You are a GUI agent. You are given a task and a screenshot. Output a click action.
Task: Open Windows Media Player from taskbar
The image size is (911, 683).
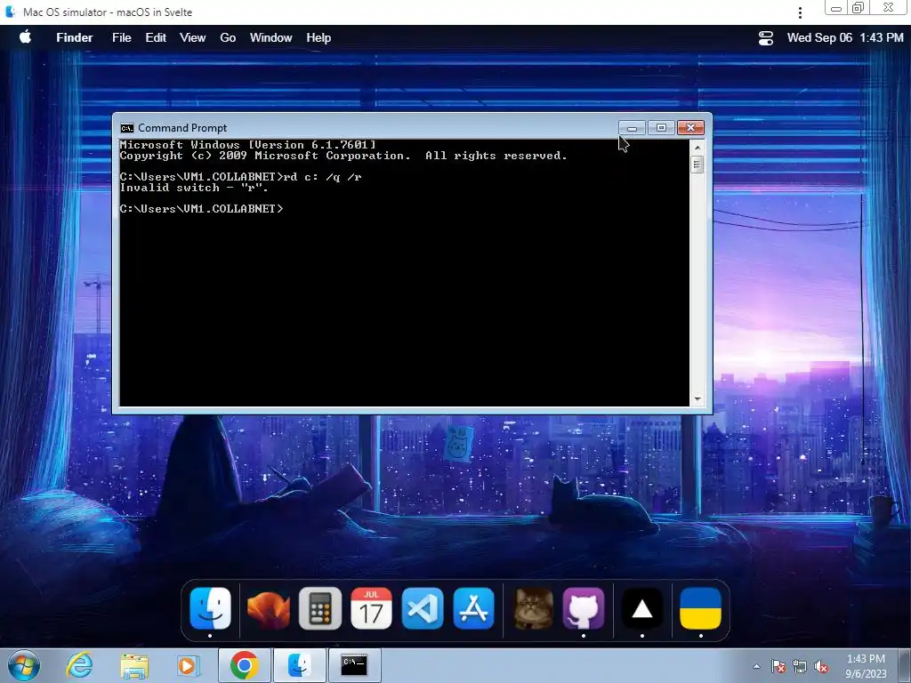pyautogui.click(x=189, y=665)
